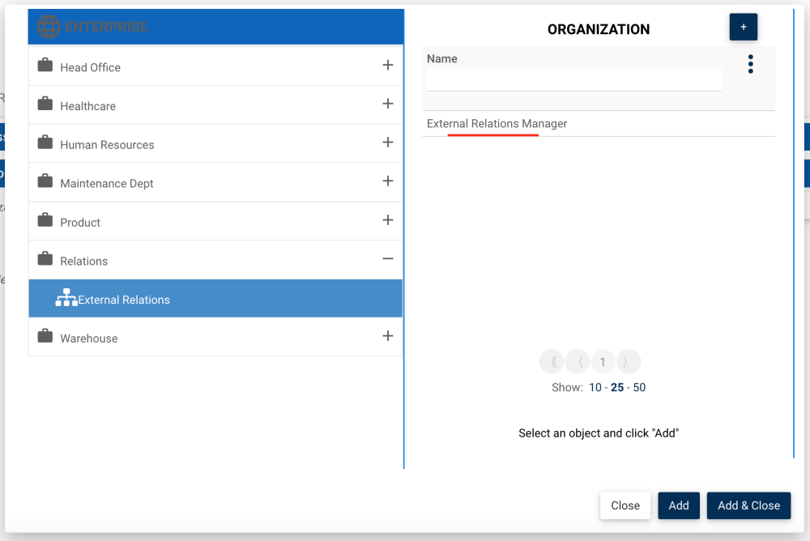Click the plus button beside ORGANIZATION

pyautogui.click(x=744, y=27)
